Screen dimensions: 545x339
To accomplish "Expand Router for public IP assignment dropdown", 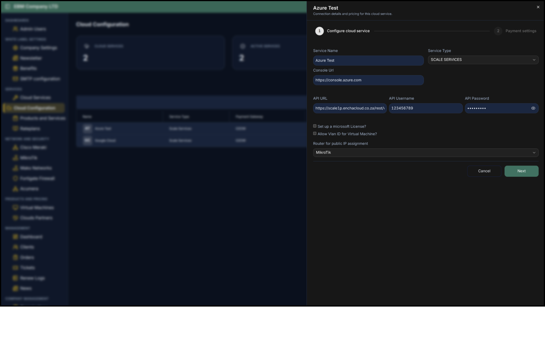I will 426,153.
